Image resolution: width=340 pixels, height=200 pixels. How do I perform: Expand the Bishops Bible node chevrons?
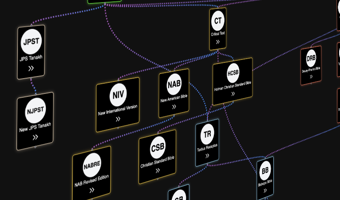coord(265,191)
